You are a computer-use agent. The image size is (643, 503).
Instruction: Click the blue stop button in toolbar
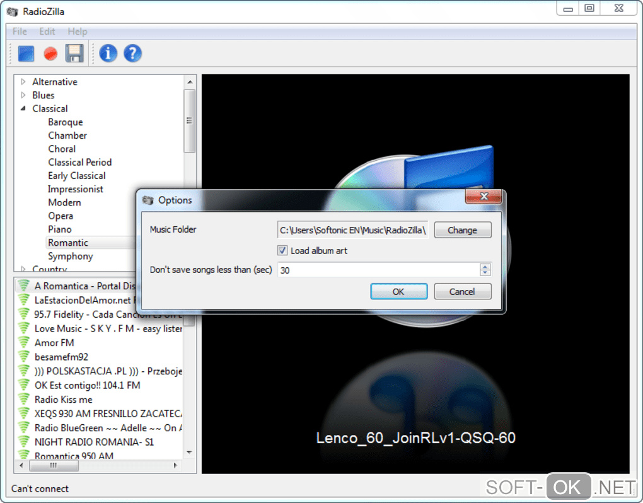click(x=26, y=54)
